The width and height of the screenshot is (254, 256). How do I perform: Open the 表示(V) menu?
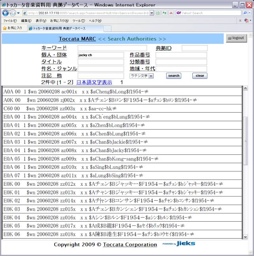[41, 21]
